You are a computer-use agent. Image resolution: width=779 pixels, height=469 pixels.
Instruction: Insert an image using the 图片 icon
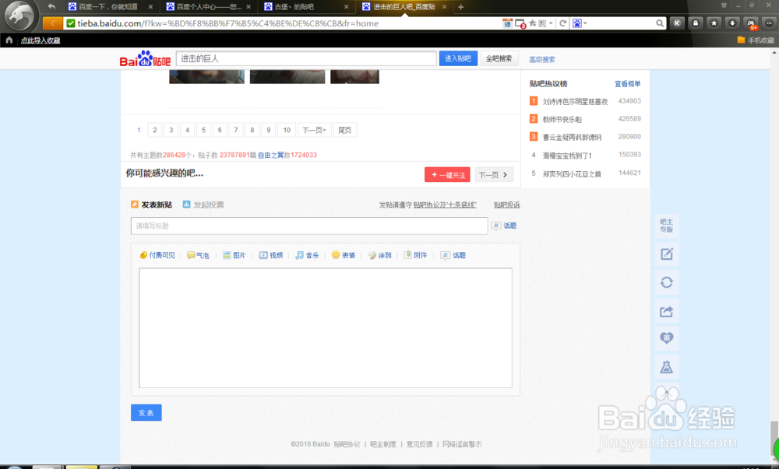[x=235, y=254]
